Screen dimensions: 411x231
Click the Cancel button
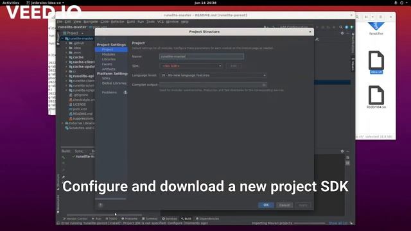(284, 205)
